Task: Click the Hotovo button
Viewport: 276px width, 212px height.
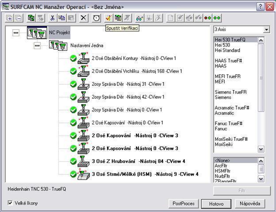Action: tap(216, 204)
